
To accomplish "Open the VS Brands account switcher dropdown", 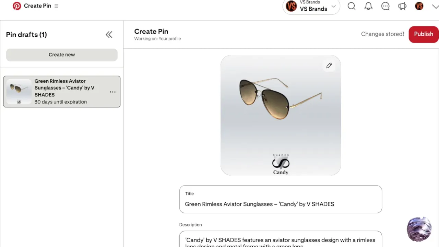I will [311, 7].
